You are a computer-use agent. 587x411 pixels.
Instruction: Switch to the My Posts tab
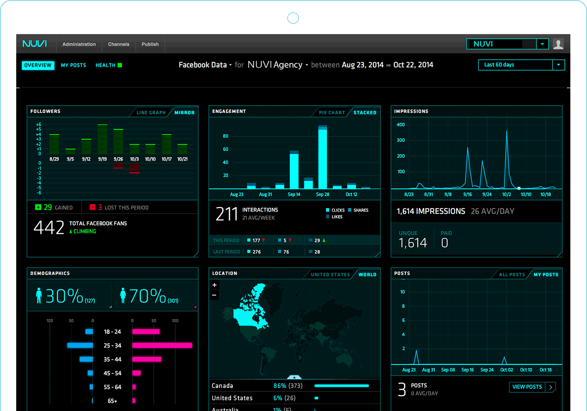[x=73, y=65]
